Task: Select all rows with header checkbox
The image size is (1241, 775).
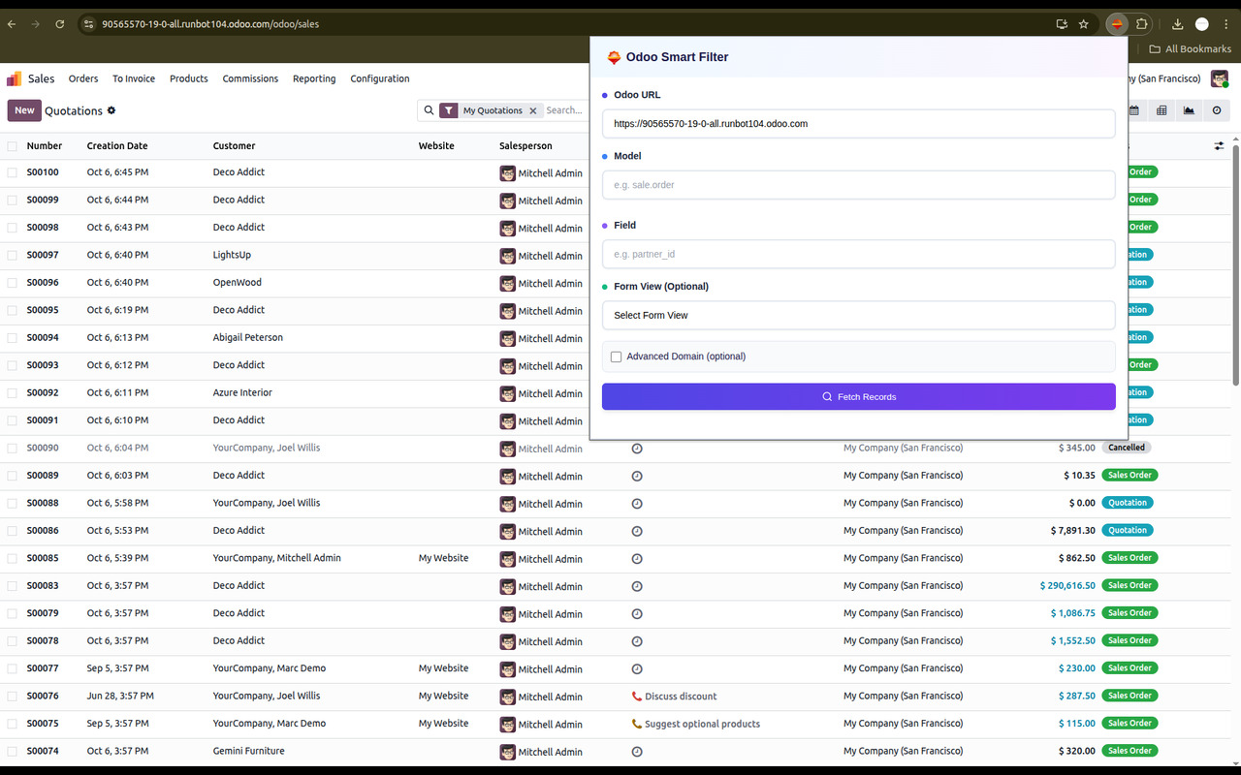Action: point(12,146)
